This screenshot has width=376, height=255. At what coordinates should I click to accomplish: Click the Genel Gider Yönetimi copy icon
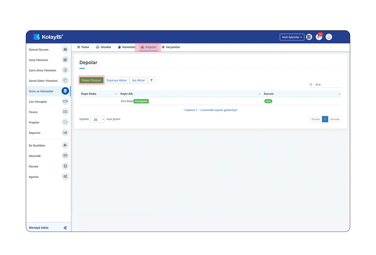[65, 80]
